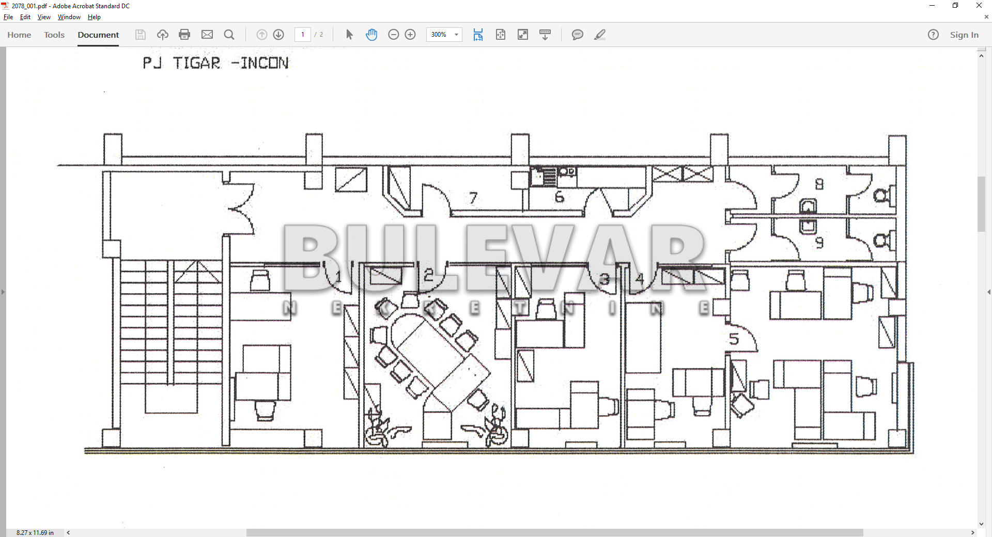Expand the left navigation pane
Image resolution: width=992 pixels, height=537 pixels.
[3, 292]
